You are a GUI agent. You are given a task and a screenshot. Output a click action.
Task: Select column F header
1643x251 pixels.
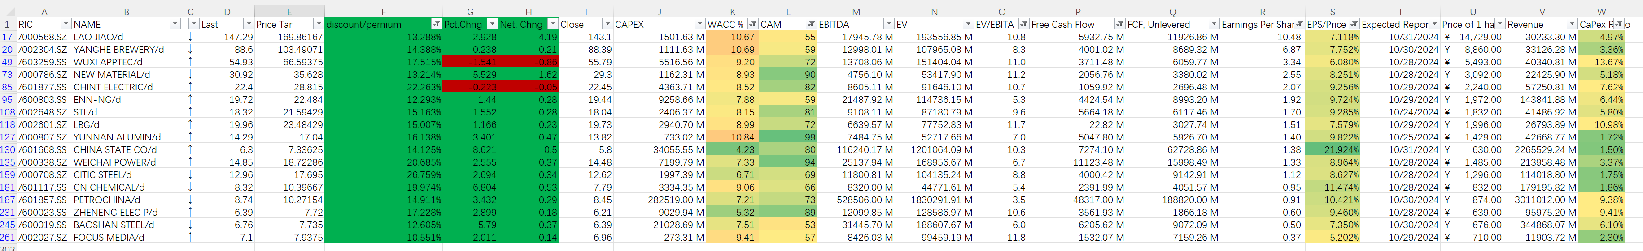coord(383,12)
